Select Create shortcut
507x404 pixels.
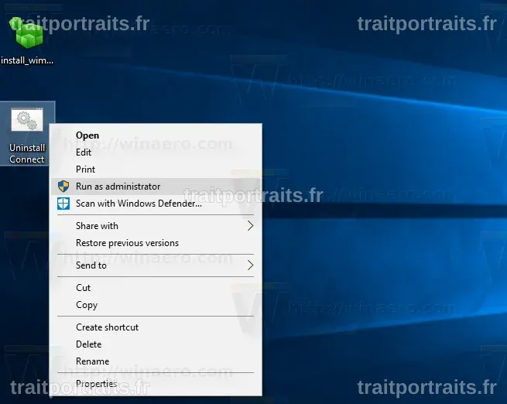point(156,327)
